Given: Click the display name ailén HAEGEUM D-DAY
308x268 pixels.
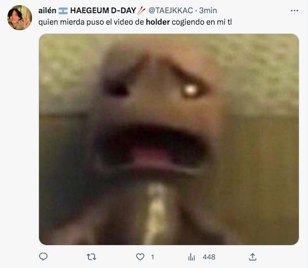Looking at the screenshot, I should pos(92,10).
